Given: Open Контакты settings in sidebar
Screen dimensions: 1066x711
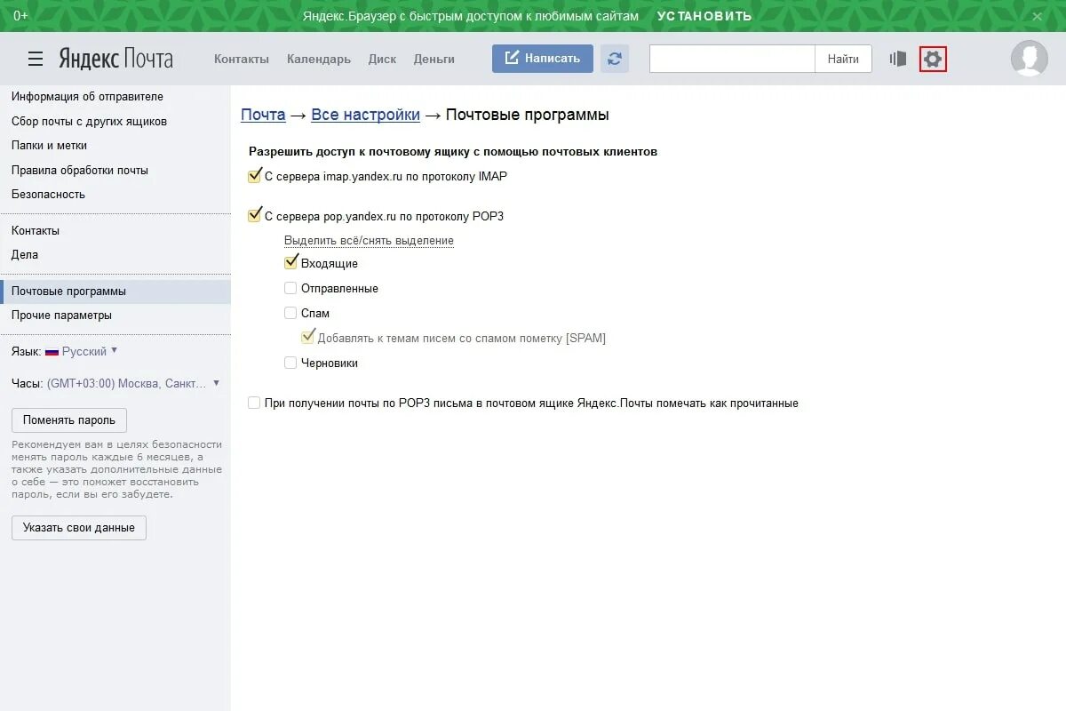Looking at the screenshot, I should pyautogui.click(x=36, y=230).
